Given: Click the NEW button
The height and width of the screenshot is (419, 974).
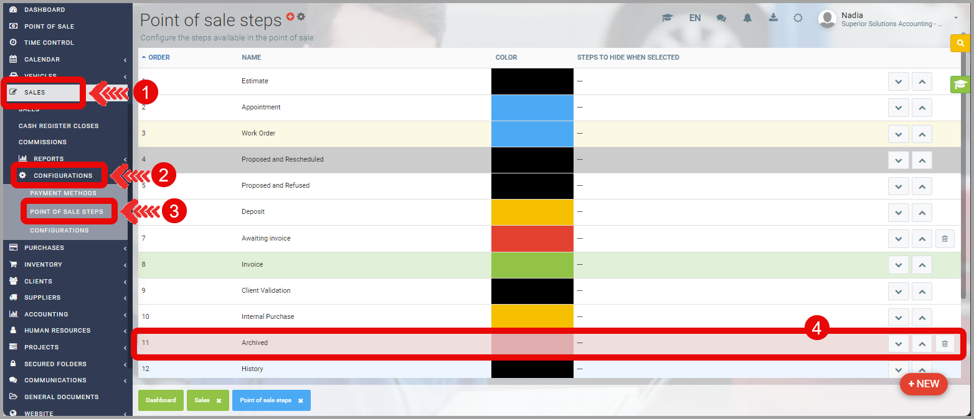Looking at the screenshot, I should pyautogui.click(x=924, y=384).
